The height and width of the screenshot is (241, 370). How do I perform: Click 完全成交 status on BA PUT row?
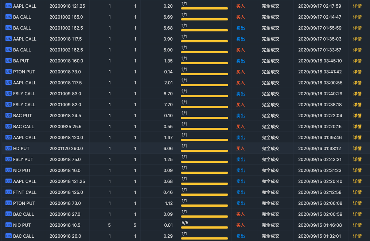(x=270, y=61)
